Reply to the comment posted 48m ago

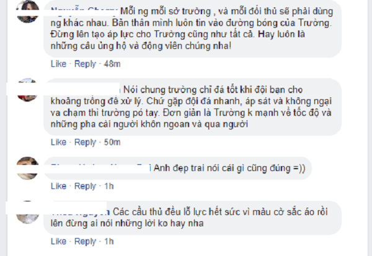pyautogui.click(x=85, y=64)
